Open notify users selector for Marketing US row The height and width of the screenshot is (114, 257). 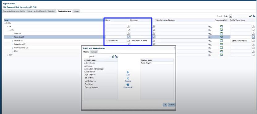(253, 37)
